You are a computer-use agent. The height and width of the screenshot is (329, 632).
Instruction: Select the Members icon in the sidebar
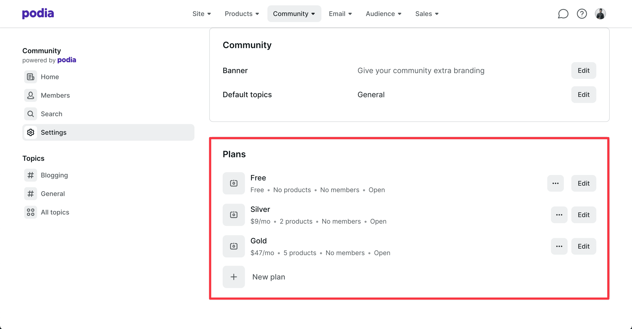(x=31, y=95)
